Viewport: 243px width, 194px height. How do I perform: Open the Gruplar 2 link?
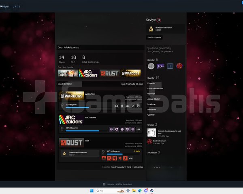tap(152, 125)
